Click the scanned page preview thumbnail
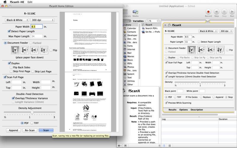This screenshot has width=237, height=148. click(88, 72)
